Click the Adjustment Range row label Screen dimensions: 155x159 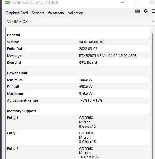click(22, 100)
